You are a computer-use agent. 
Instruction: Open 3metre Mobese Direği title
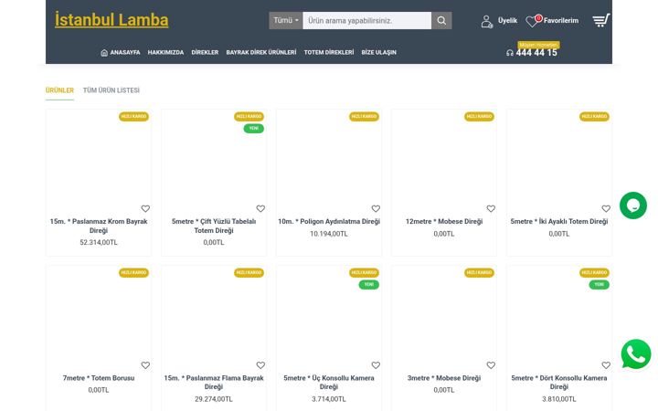[x=444, y=378]
